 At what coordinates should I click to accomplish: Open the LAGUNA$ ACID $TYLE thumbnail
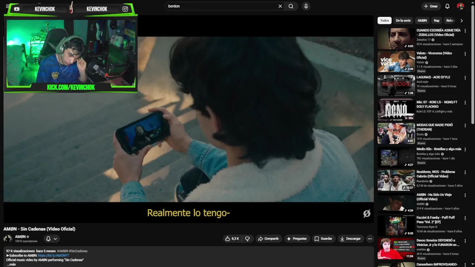(396, 85)
